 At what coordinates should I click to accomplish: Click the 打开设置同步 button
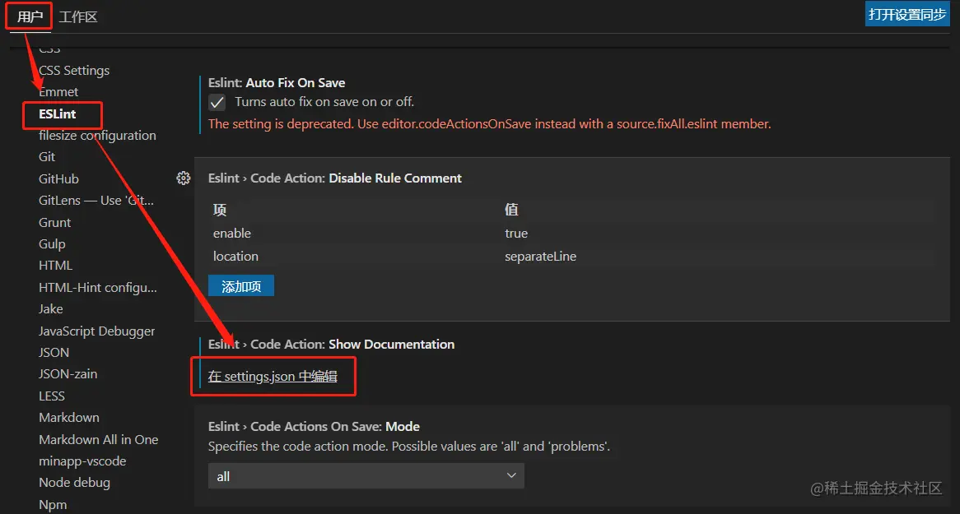click(907, 14)
